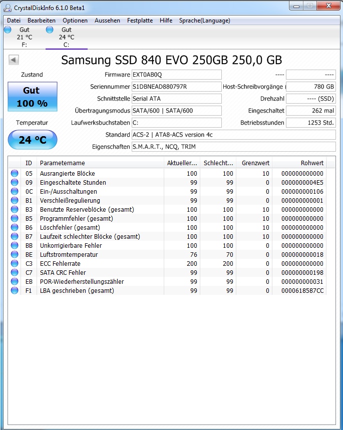Click the Zustand label
This screenshot has width=343, height=430.
coord(32,75)
